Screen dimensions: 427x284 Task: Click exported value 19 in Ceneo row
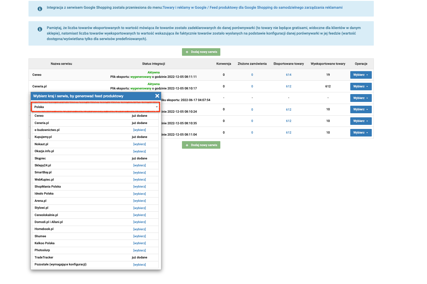[x=328, y=75]
